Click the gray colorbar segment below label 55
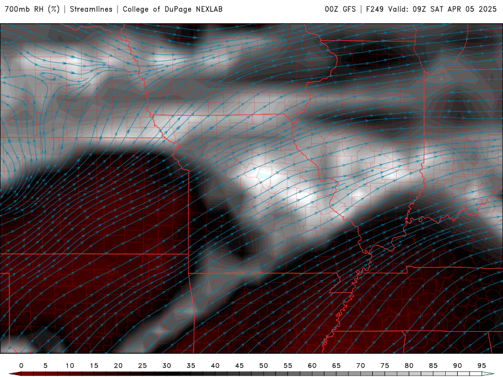The height and width of the screenshot is (377, 503). tap(294, 374)
